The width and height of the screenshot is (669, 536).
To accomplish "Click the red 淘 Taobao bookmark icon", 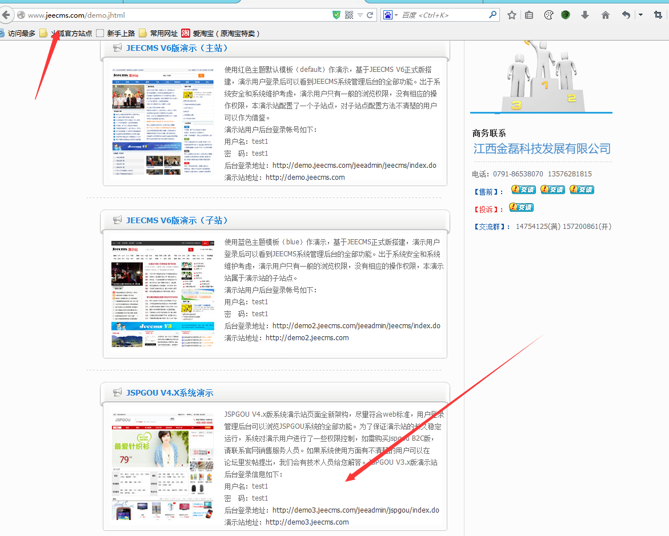I will click(186, 33).
